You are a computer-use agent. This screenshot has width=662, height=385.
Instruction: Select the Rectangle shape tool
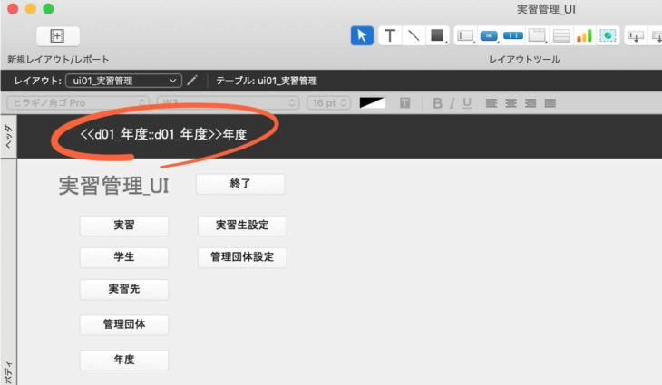point(437,35)
